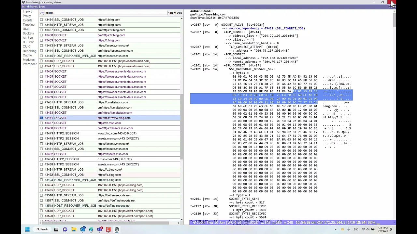Select checkbox for event 43438 SOCKET
The image size is (417, 234).
tap(41, 35)
